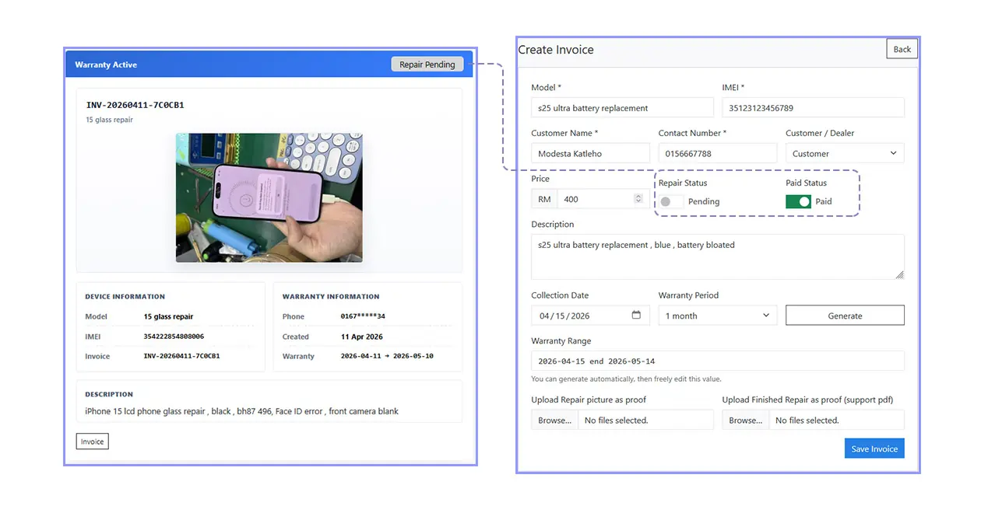Click the Model input field
981x513 pixels.
click(621, 106)
